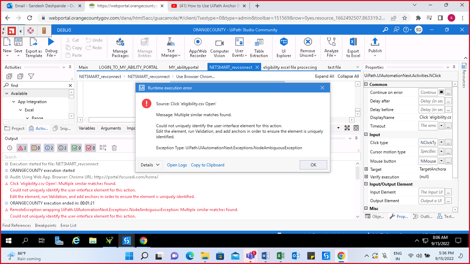Switch to the Main workflow tab
The height and width of the screenshot is (264, 470).
(83, 67)
